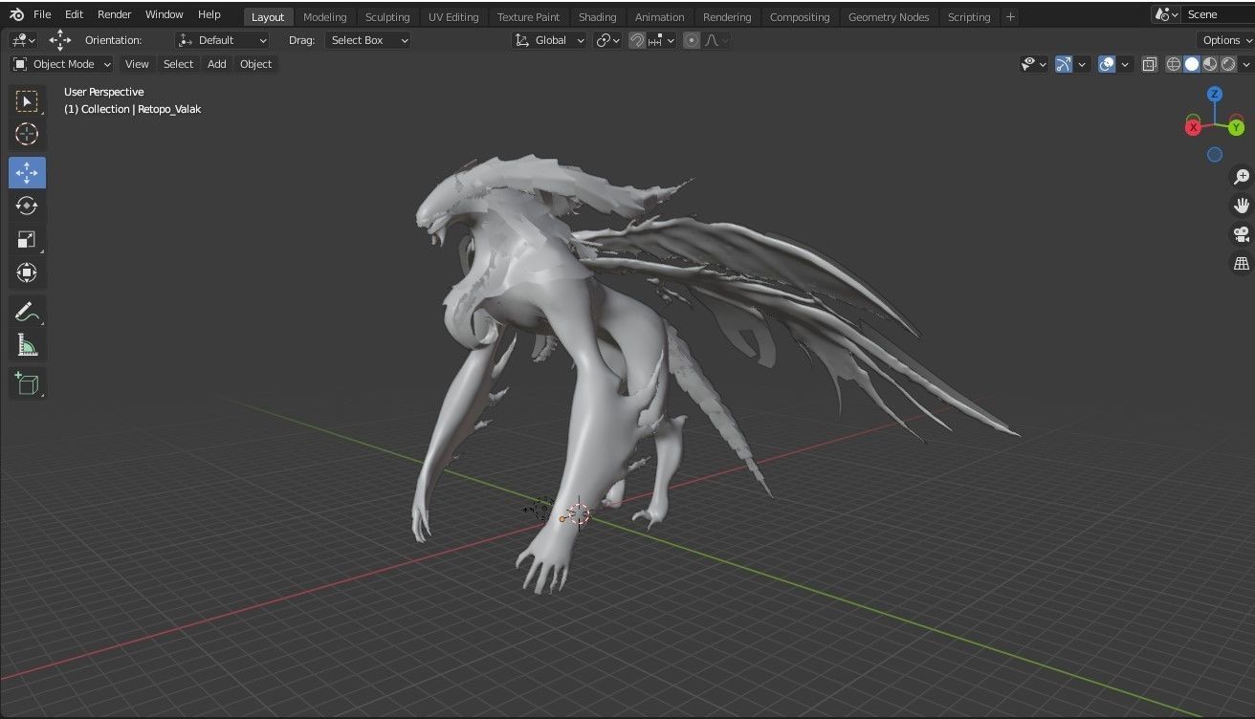
Task: Choose the Measure tool
Action: (x=27, y=345)
